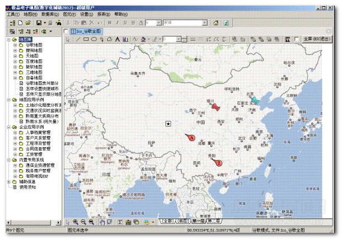
Task: Click the open folder toolbar icon
Action: [x=28, y=22]
